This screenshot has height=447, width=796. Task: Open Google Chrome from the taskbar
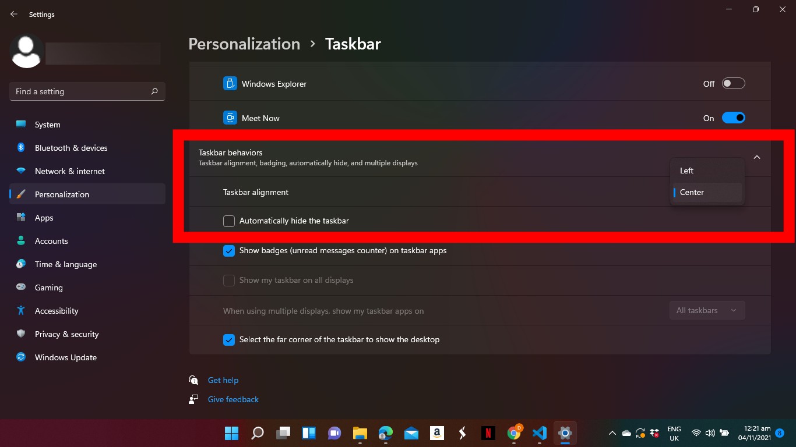[x=514, y=432]
